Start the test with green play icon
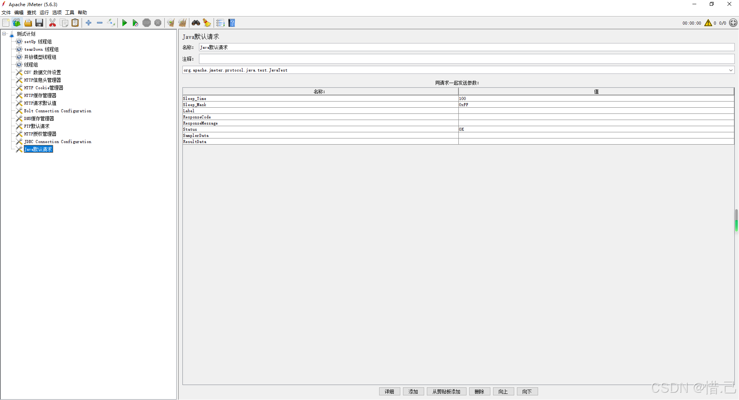Screen dimensions: 739x400 (x=124, y=23)
